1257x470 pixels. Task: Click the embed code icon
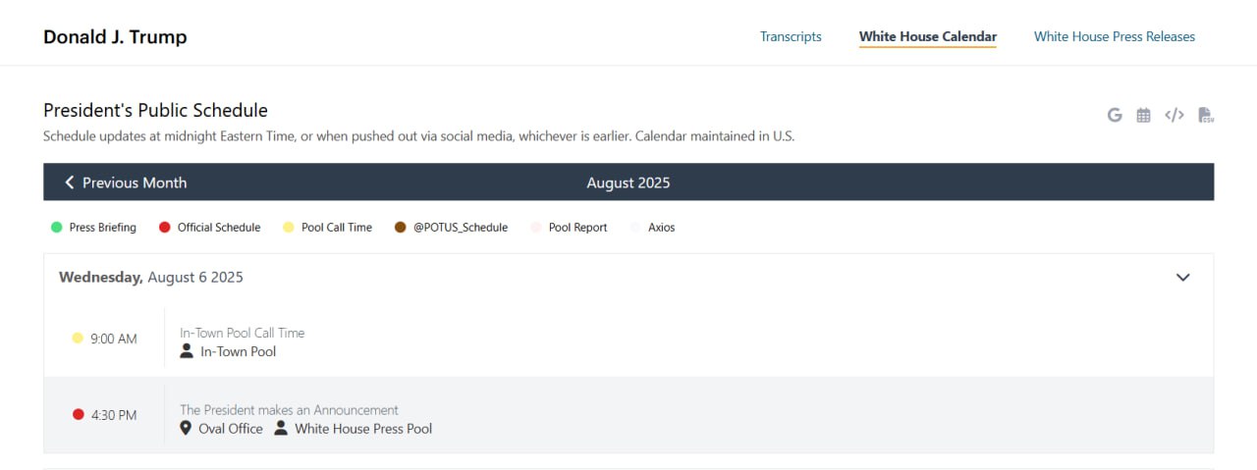[x=1174, y=115]
